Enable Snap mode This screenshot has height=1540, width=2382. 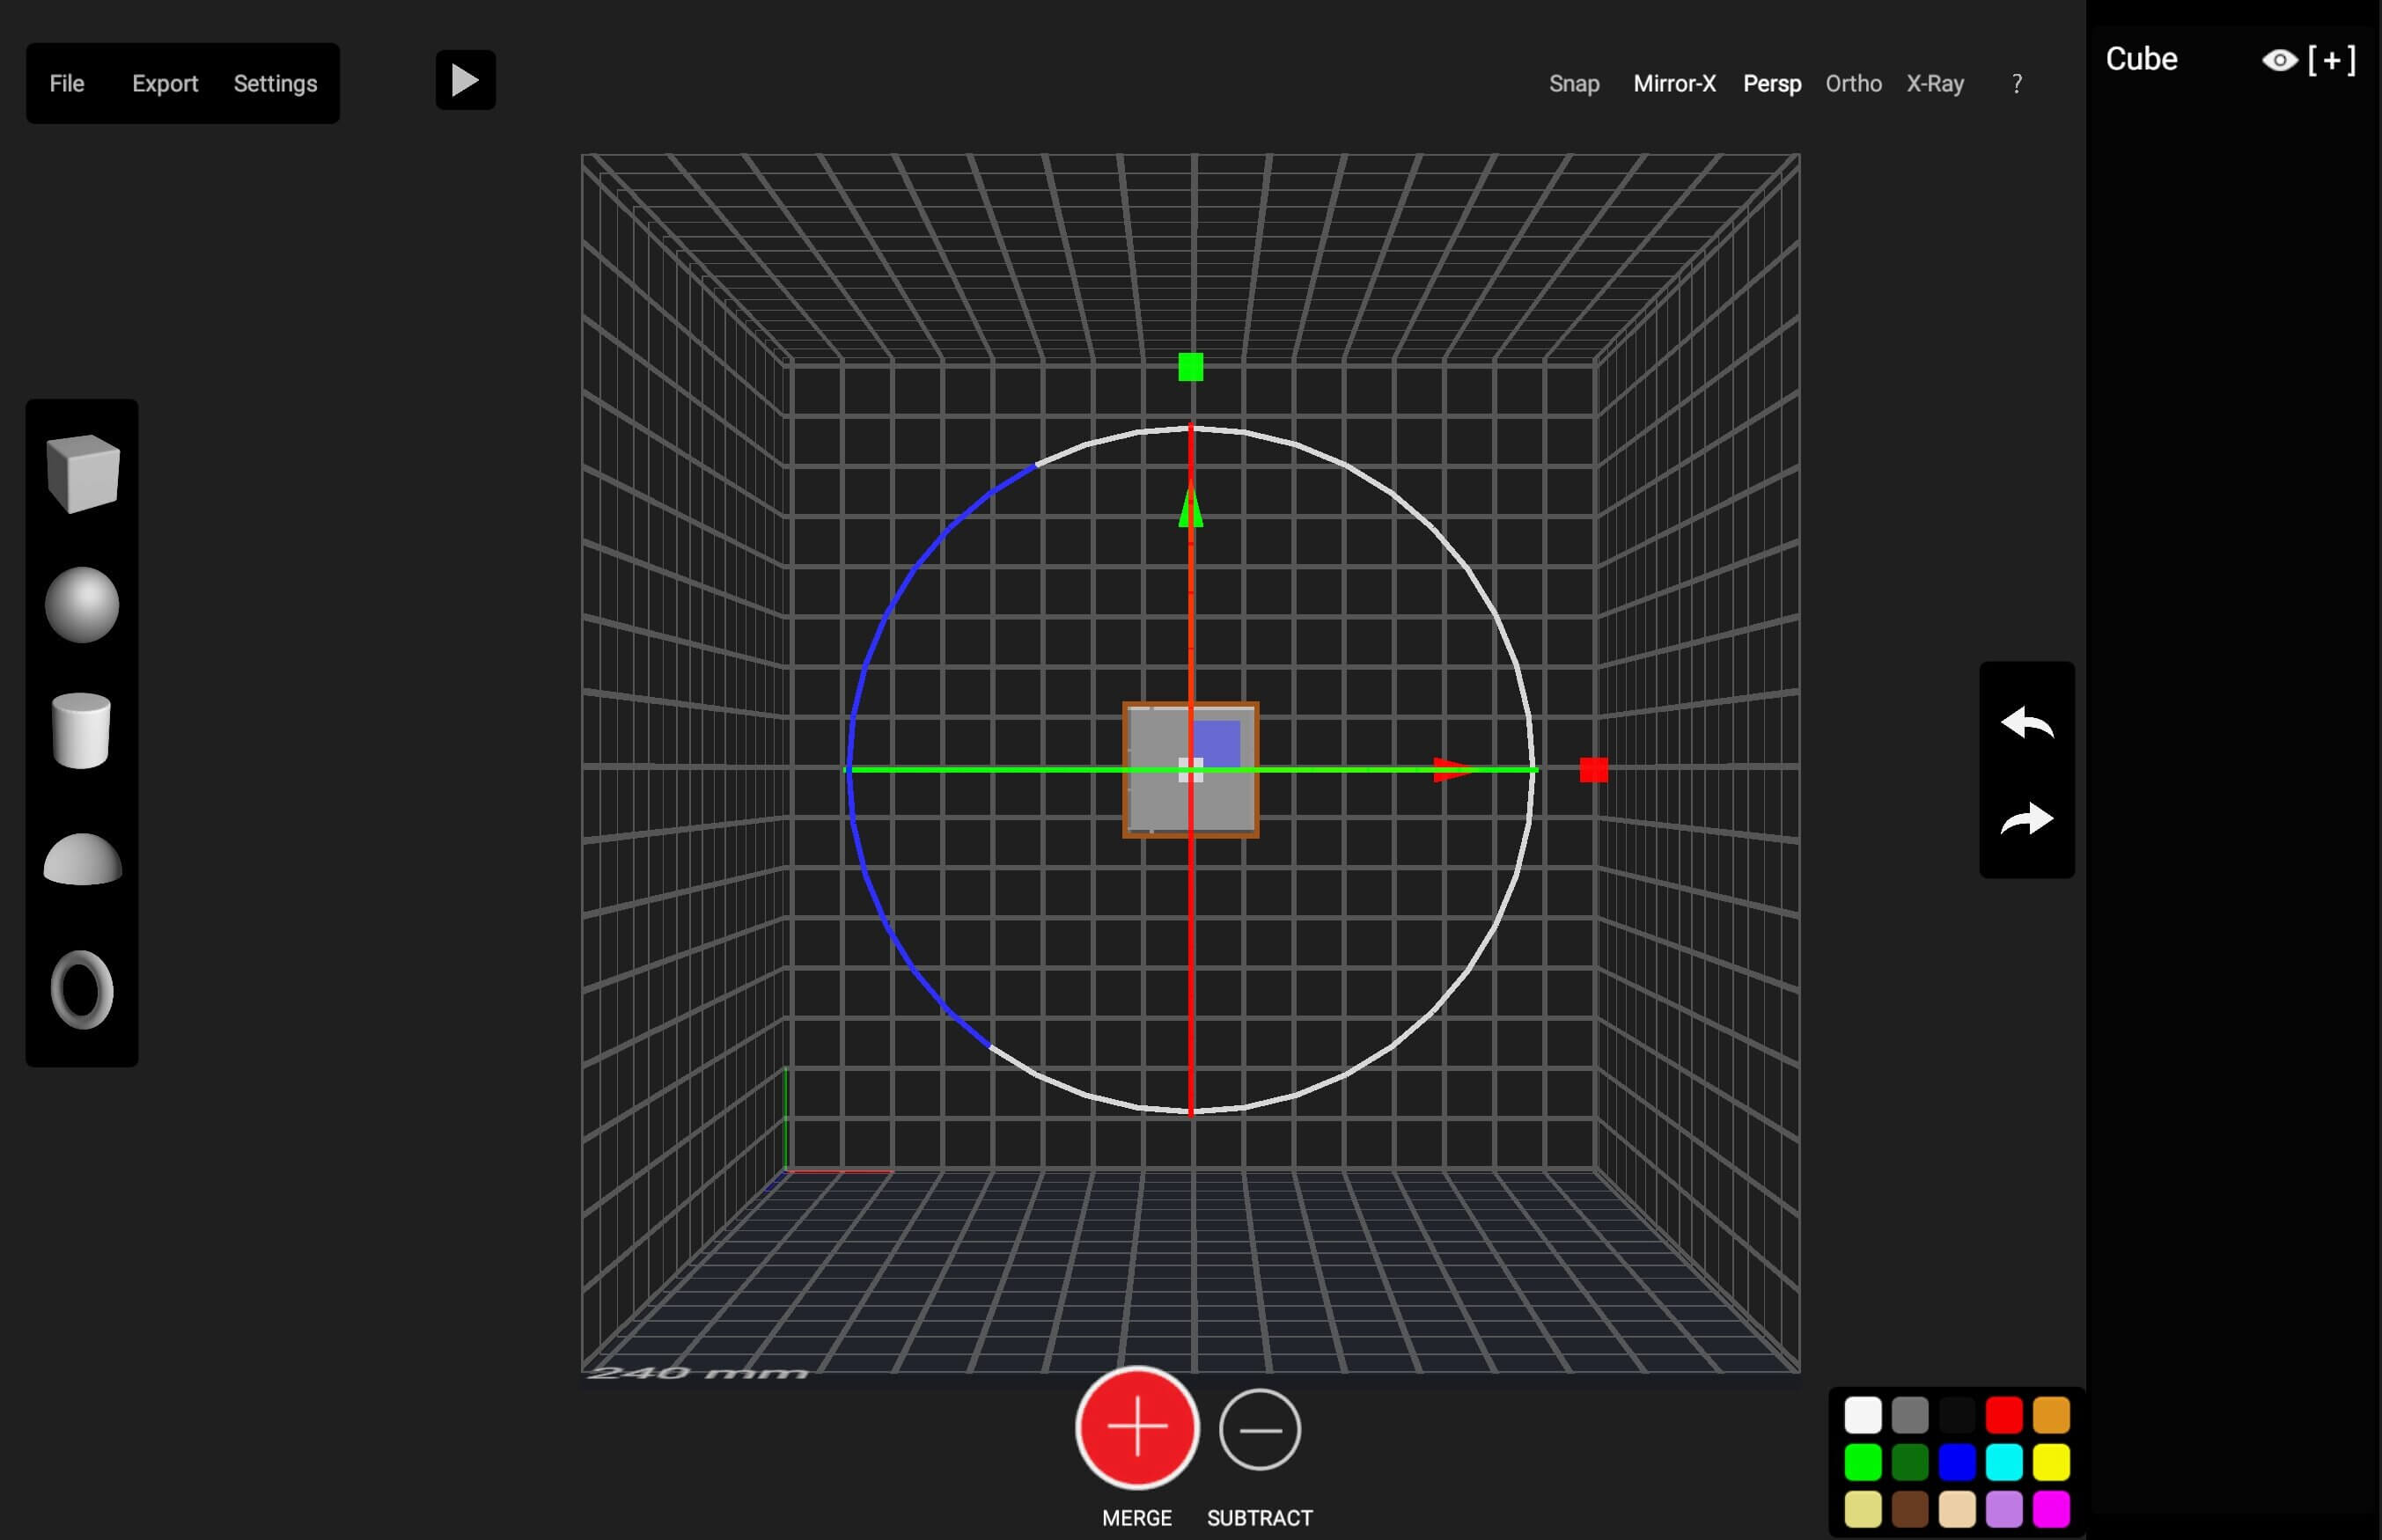coord(1573,83)
